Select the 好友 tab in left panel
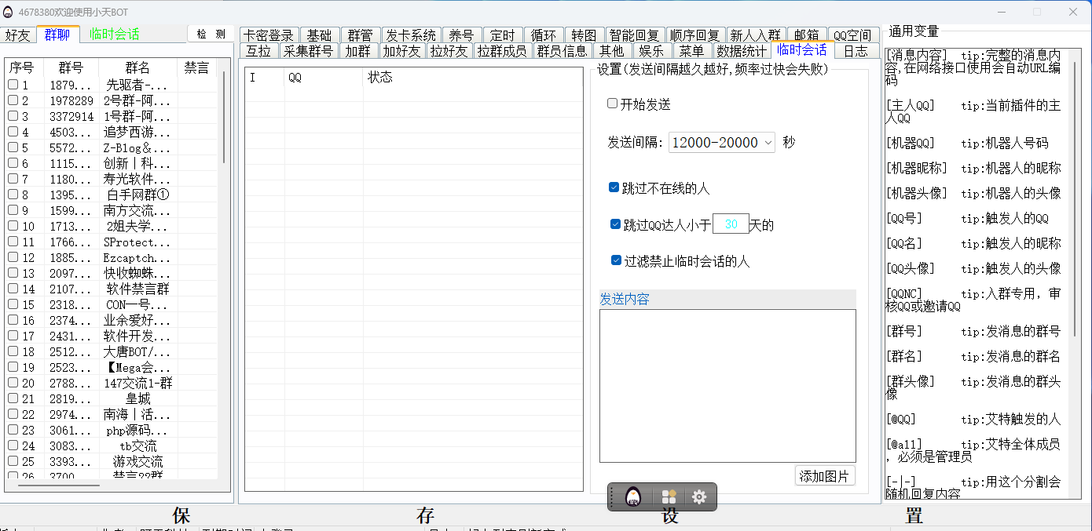1092x531 pixels. [17, 35]
